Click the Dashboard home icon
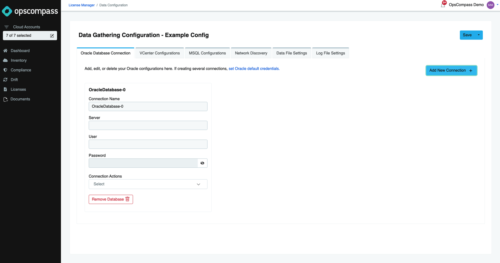The height and width of the screenshot is (263, 500). tap(5, 51)
